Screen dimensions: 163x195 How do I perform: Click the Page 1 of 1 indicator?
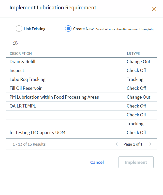coord(133,144)
